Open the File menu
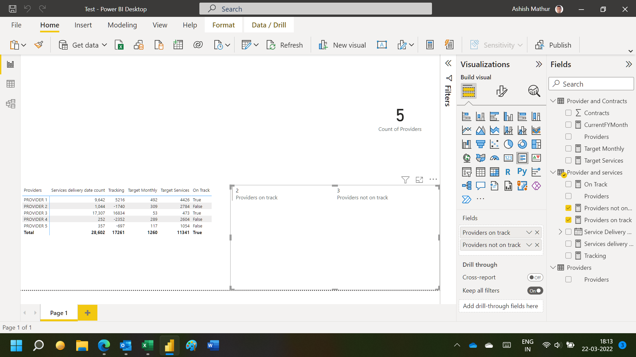The height and width of the screenshot is (357, 636). point(16,25)
